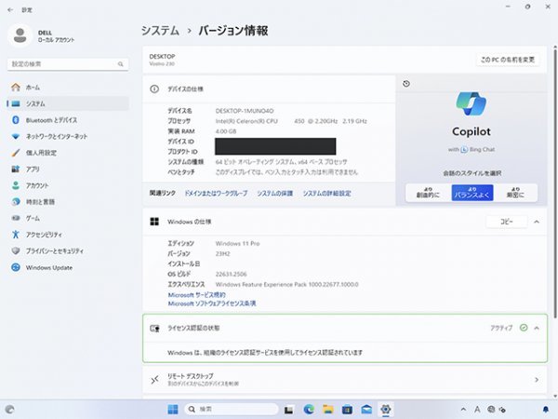This screenshot has height=419, width=558.
Task: Click the Copilot history icon
Action: click(406, 84)
